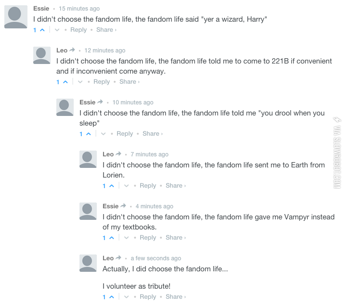This screenshot has height=305, width=342.
Task: Expand Share options on Essie's top comment
Action: click(105, 30)
